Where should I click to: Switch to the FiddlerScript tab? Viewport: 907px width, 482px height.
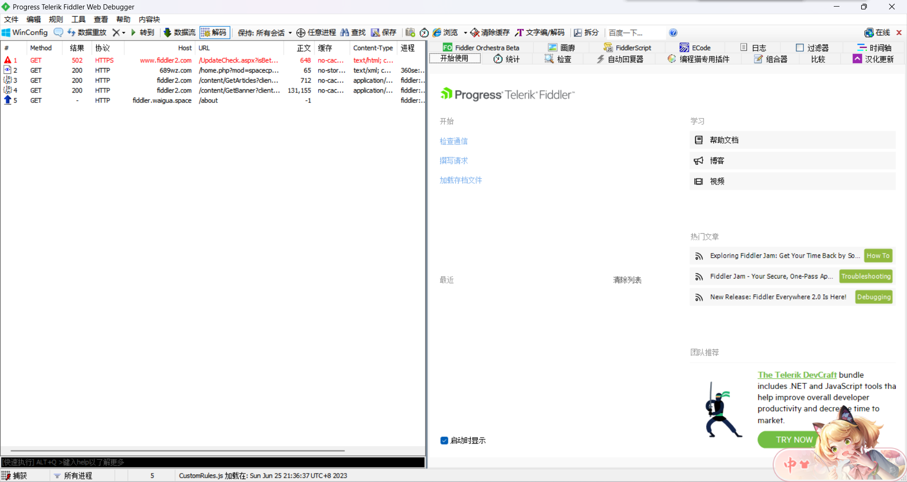tap(627, 48)
